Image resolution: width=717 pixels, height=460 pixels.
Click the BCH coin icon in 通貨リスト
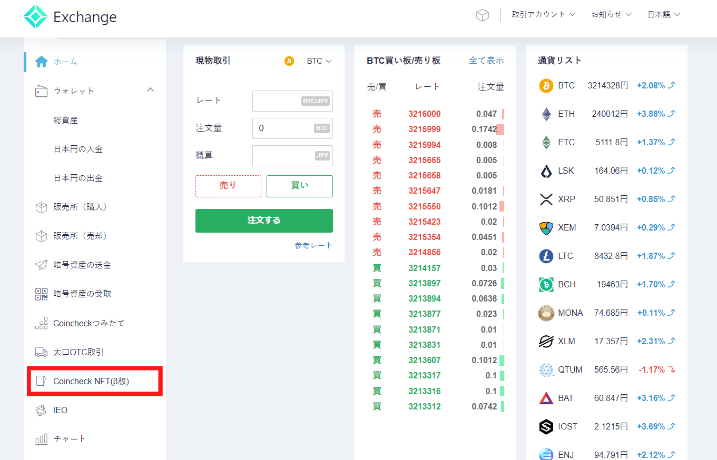pyautogui.click(x=546, y=284)
